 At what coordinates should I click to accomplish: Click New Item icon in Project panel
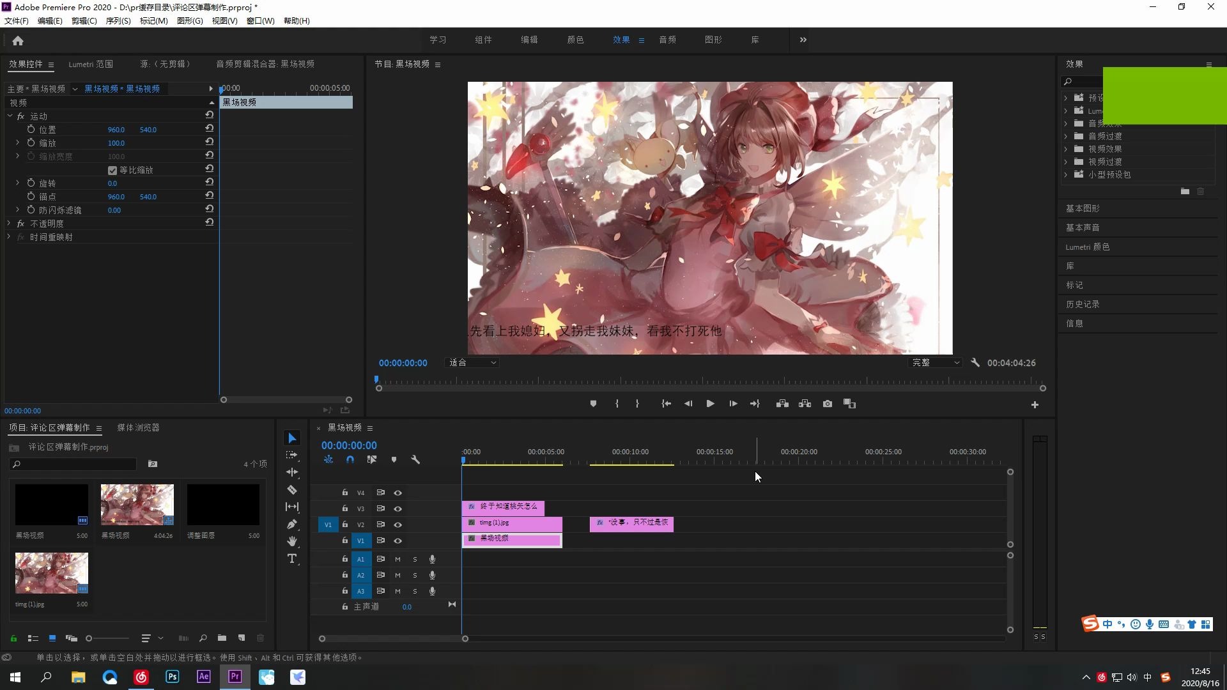[x=242, y=638]
